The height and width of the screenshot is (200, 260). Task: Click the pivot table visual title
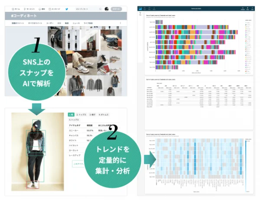point(161,80)
